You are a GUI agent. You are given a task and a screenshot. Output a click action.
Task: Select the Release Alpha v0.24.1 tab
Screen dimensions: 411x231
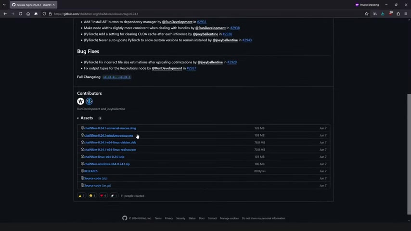[x=32, y=5]
